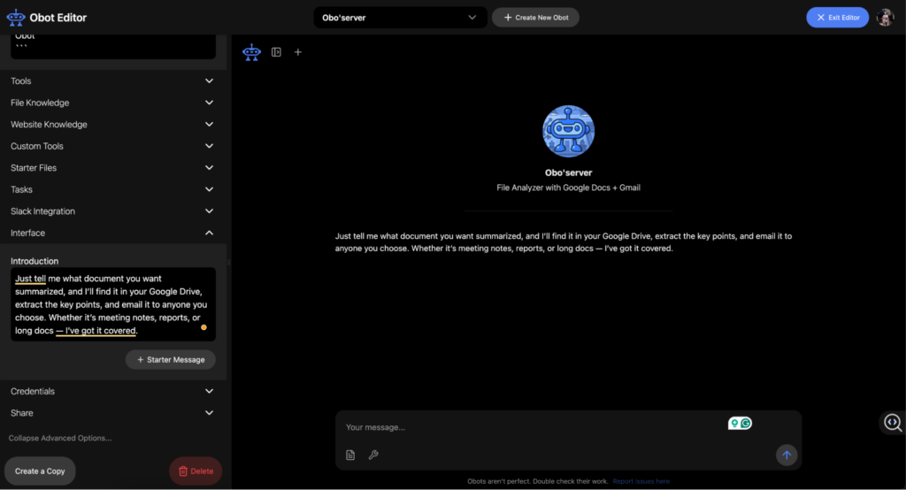Click the Obot Editor title text
This screenshot has height=490, width=906.
[58, 18]
